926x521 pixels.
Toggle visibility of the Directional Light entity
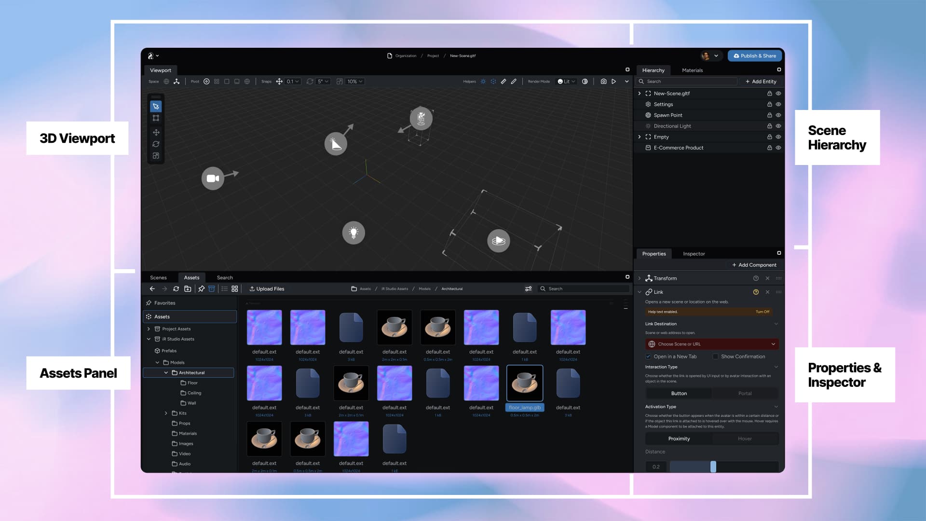(778, 126)
